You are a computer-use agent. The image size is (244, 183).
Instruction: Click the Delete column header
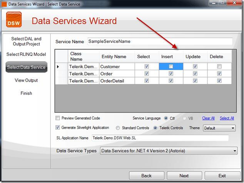(x=219, y=56)
